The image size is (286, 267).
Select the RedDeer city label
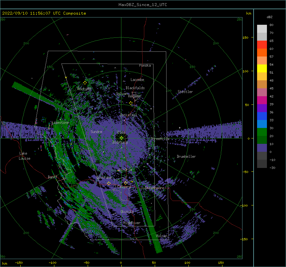coord(135,96)
